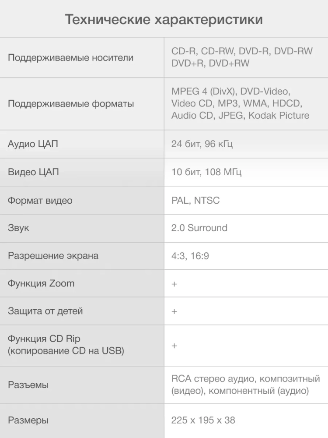This screenshot has height=438, width=328.
Task: Select the "Поддерживаемые форматы" row label
Action: [x=71, y=104]
